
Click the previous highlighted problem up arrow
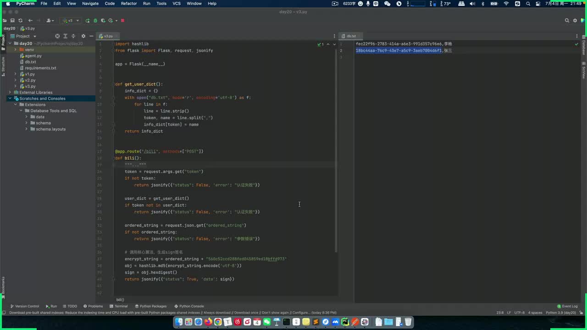coord(328,44)
